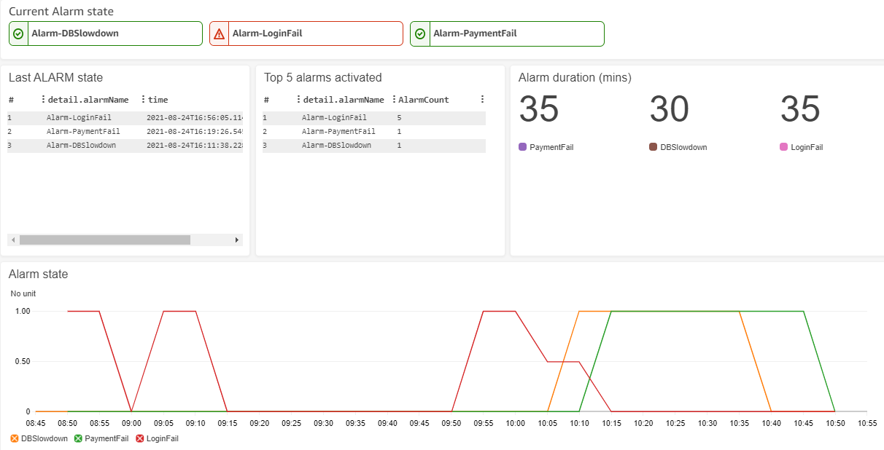Click the pink LoginFail color swatch under Alarm duration
The height and width of the screenshot is (450, 884).
(x=782, y=146)
